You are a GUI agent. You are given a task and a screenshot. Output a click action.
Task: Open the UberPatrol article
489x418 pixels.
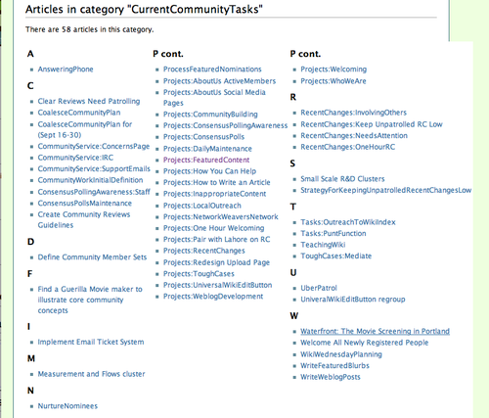point(319,288)
